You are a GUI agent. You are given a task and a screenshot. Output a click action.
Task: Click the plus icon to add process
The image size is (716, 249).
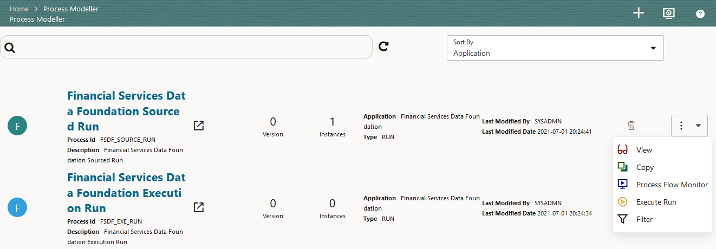[639, 14]
